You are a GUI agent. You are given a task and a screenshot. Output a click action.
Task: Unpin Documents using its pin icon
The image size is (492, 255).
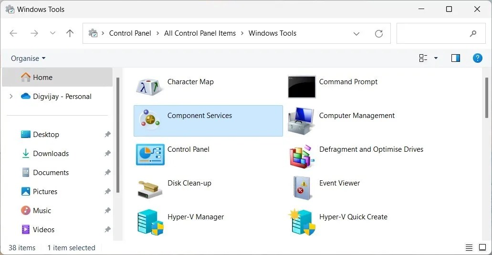[x=108, y=172]
